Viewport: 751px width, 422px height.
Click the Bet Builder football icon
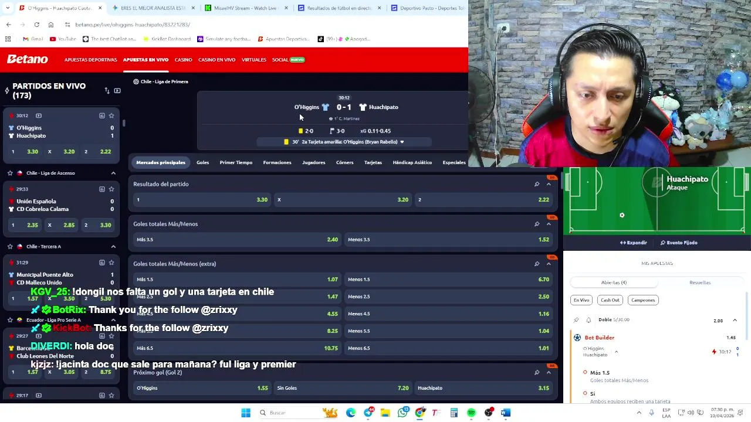click(x=577, y=338)
